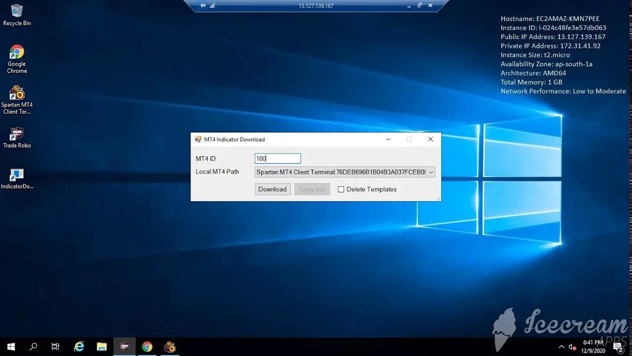Click the Total Memory 1 GB line
The height and width of the screenshot is (356, 632).
tap(531, 82)
